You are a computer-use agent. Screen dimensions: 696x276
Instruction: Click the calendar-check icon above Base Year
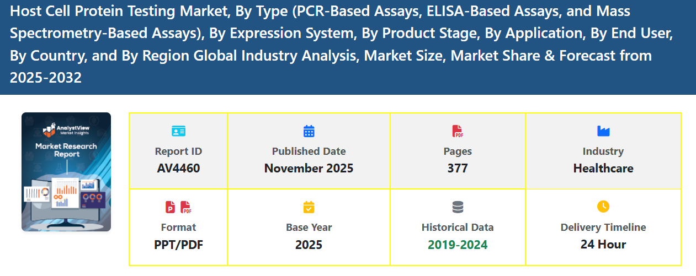309,207
